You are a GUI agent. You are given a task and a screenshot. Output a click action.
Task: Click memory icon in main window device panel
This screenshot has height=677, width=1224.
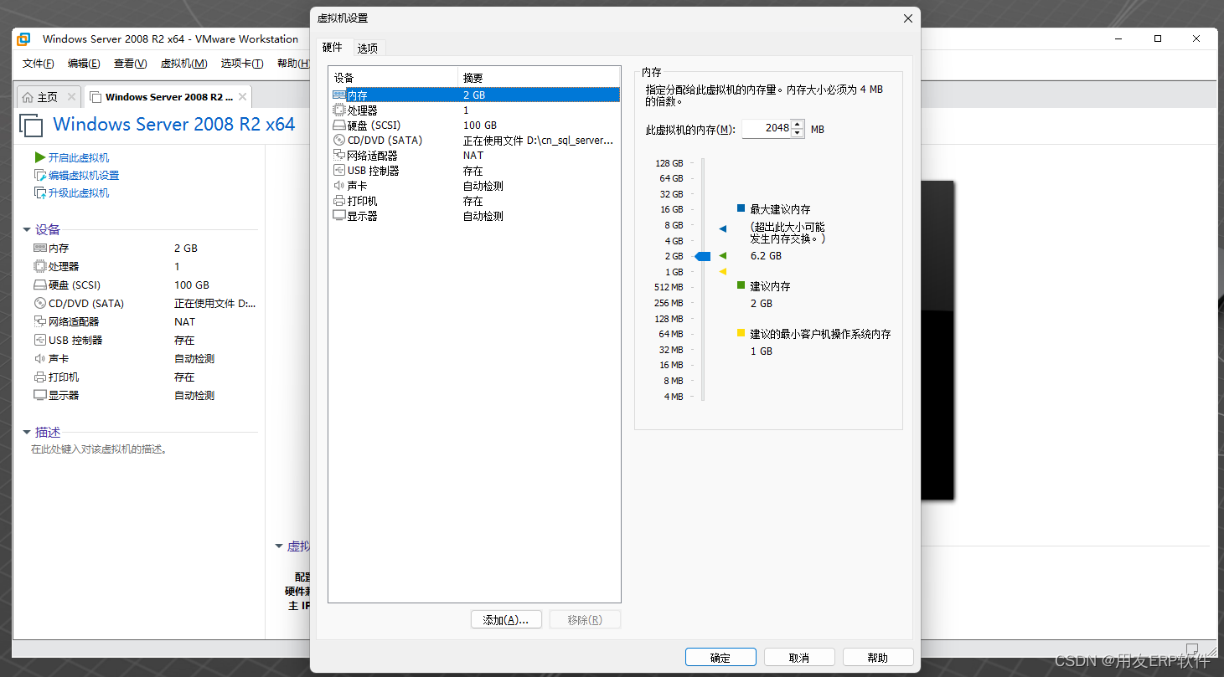[x=40, y=249]
